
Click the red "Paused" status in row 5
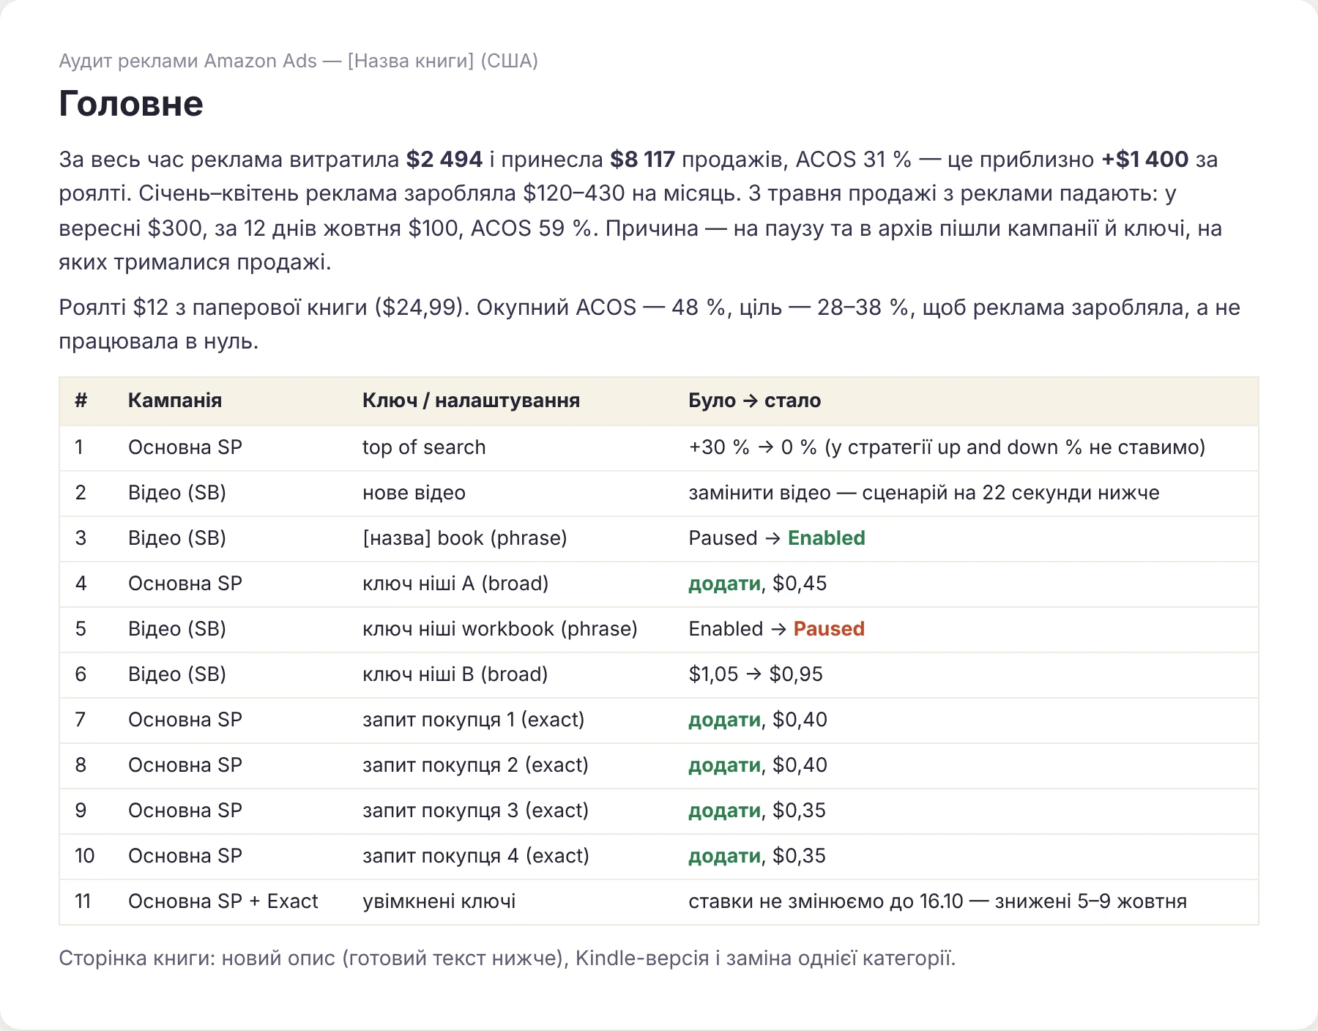(x=829, y=629)
